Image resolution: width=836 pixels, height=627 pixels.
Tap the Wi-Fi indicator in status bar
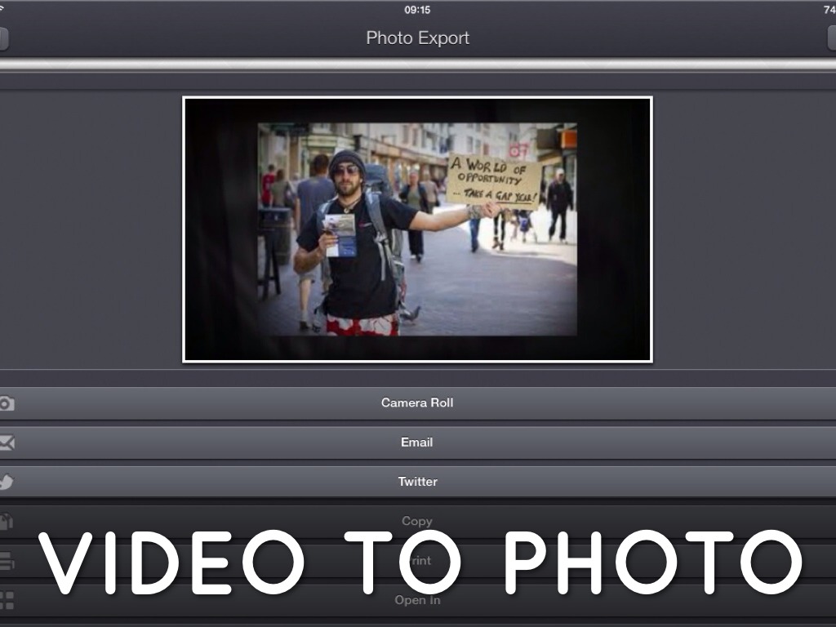(x=2, y=9)
